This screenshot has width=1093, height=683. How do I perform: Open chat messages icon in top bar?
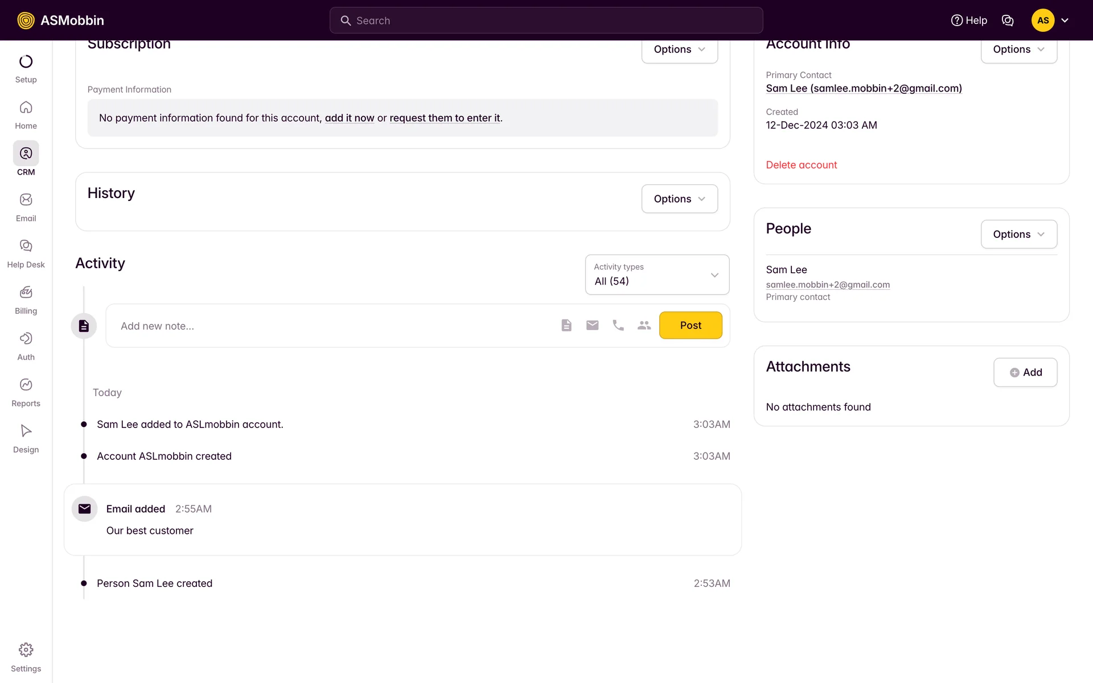[x=1008, y=20]
